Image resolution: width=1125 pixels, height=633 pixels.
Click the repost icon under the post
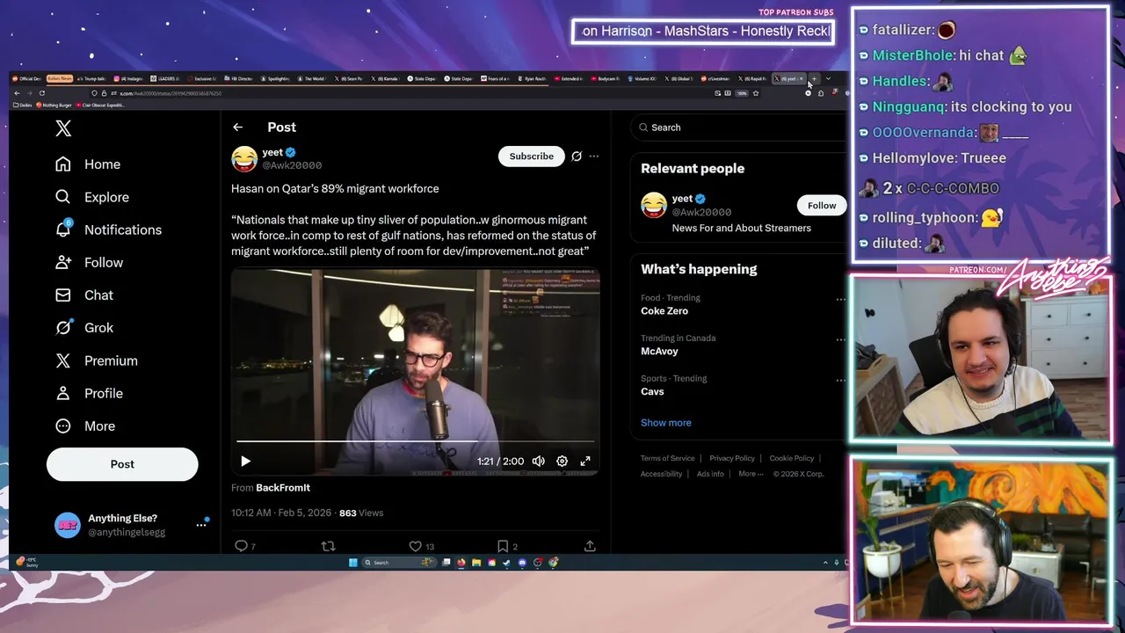point(328,546)
